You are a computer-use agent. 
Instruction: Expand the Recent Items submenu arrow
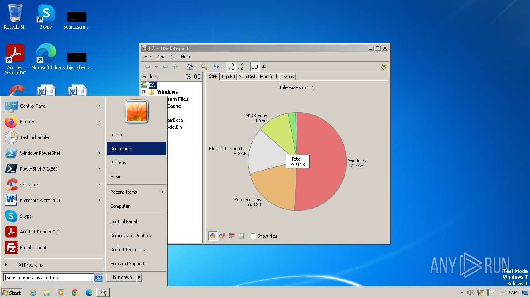(163, 192)
